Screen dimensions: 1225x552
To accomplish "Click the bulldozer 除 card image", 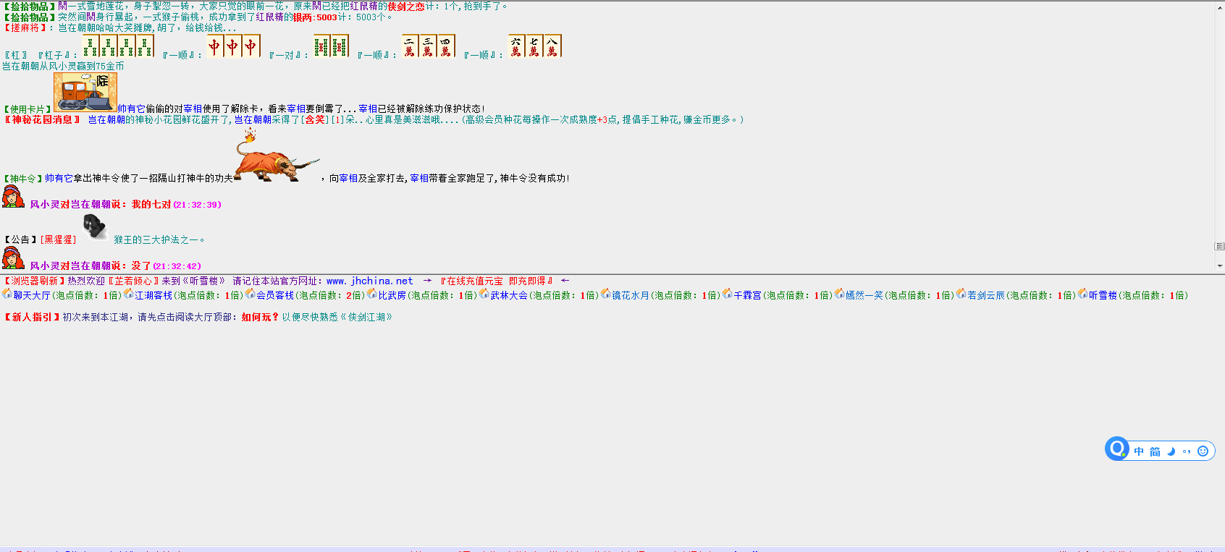I will pyautogui.click(x=85, y=92).
